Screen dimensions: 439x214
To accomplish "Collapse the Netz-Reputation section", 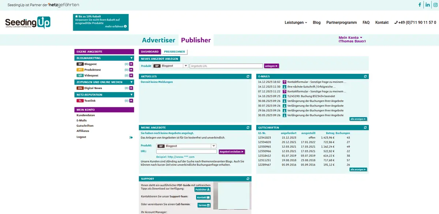I will [x=131, y=95].
